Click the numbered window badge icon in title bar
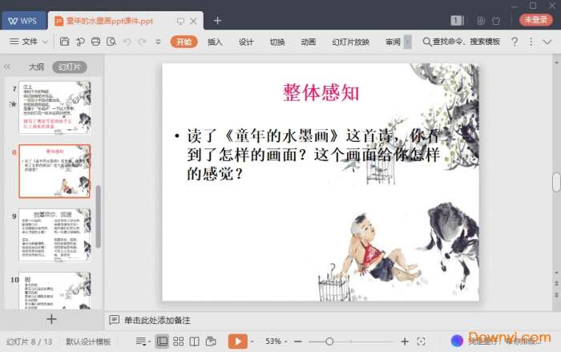561x352 pixels. pos(457,21)
